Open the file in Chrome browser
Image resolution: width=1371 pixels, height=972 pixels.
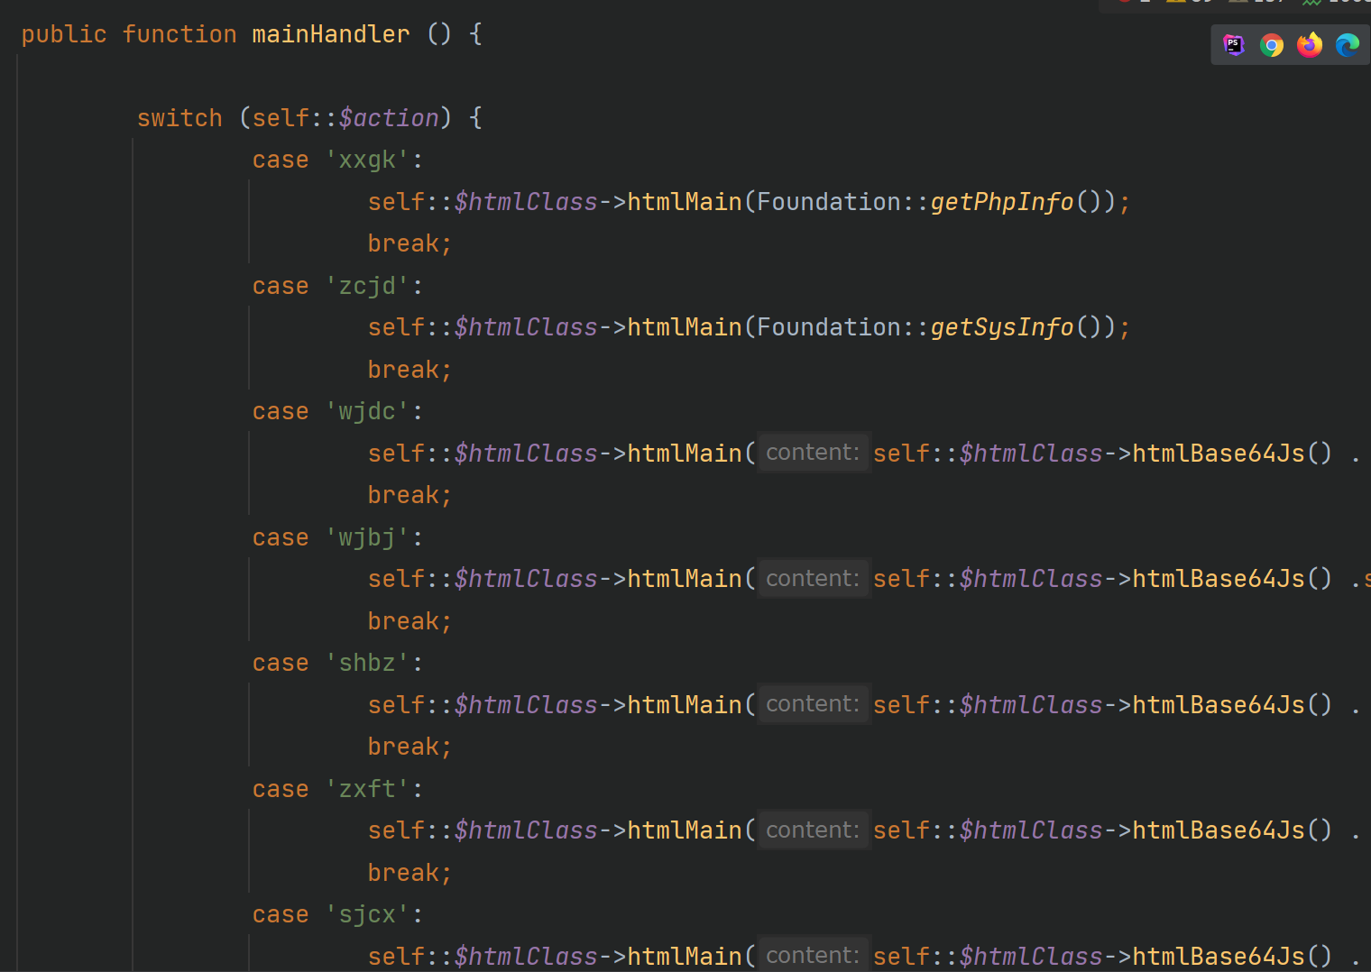(1272, 45)
